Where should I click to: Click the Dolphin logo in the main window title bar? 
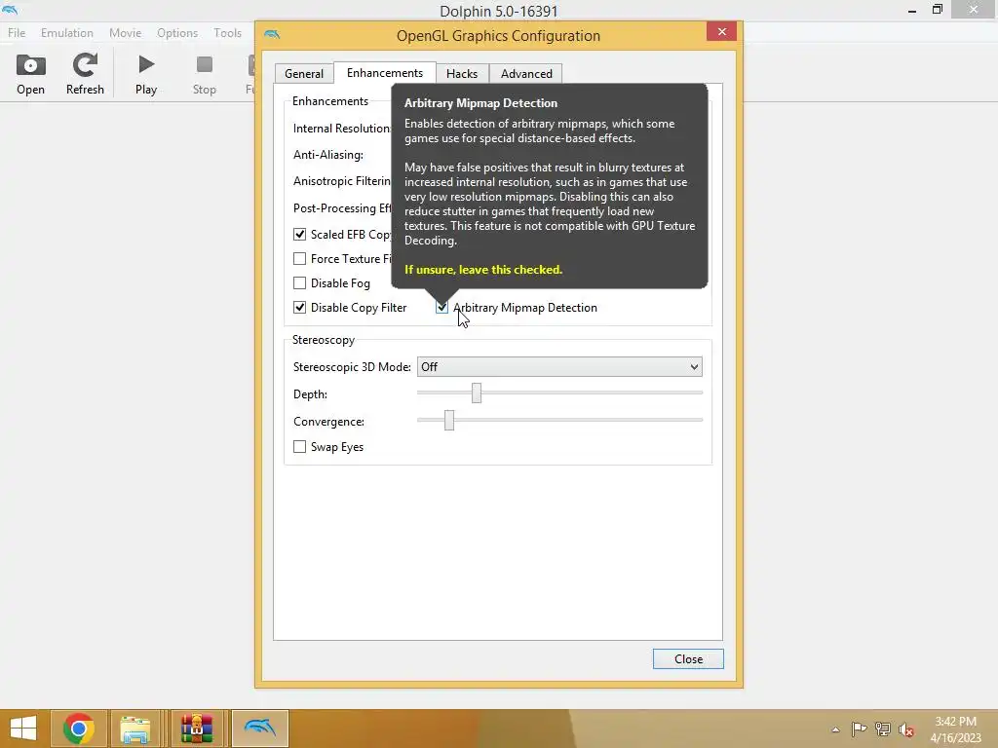[x=10, y=10]
